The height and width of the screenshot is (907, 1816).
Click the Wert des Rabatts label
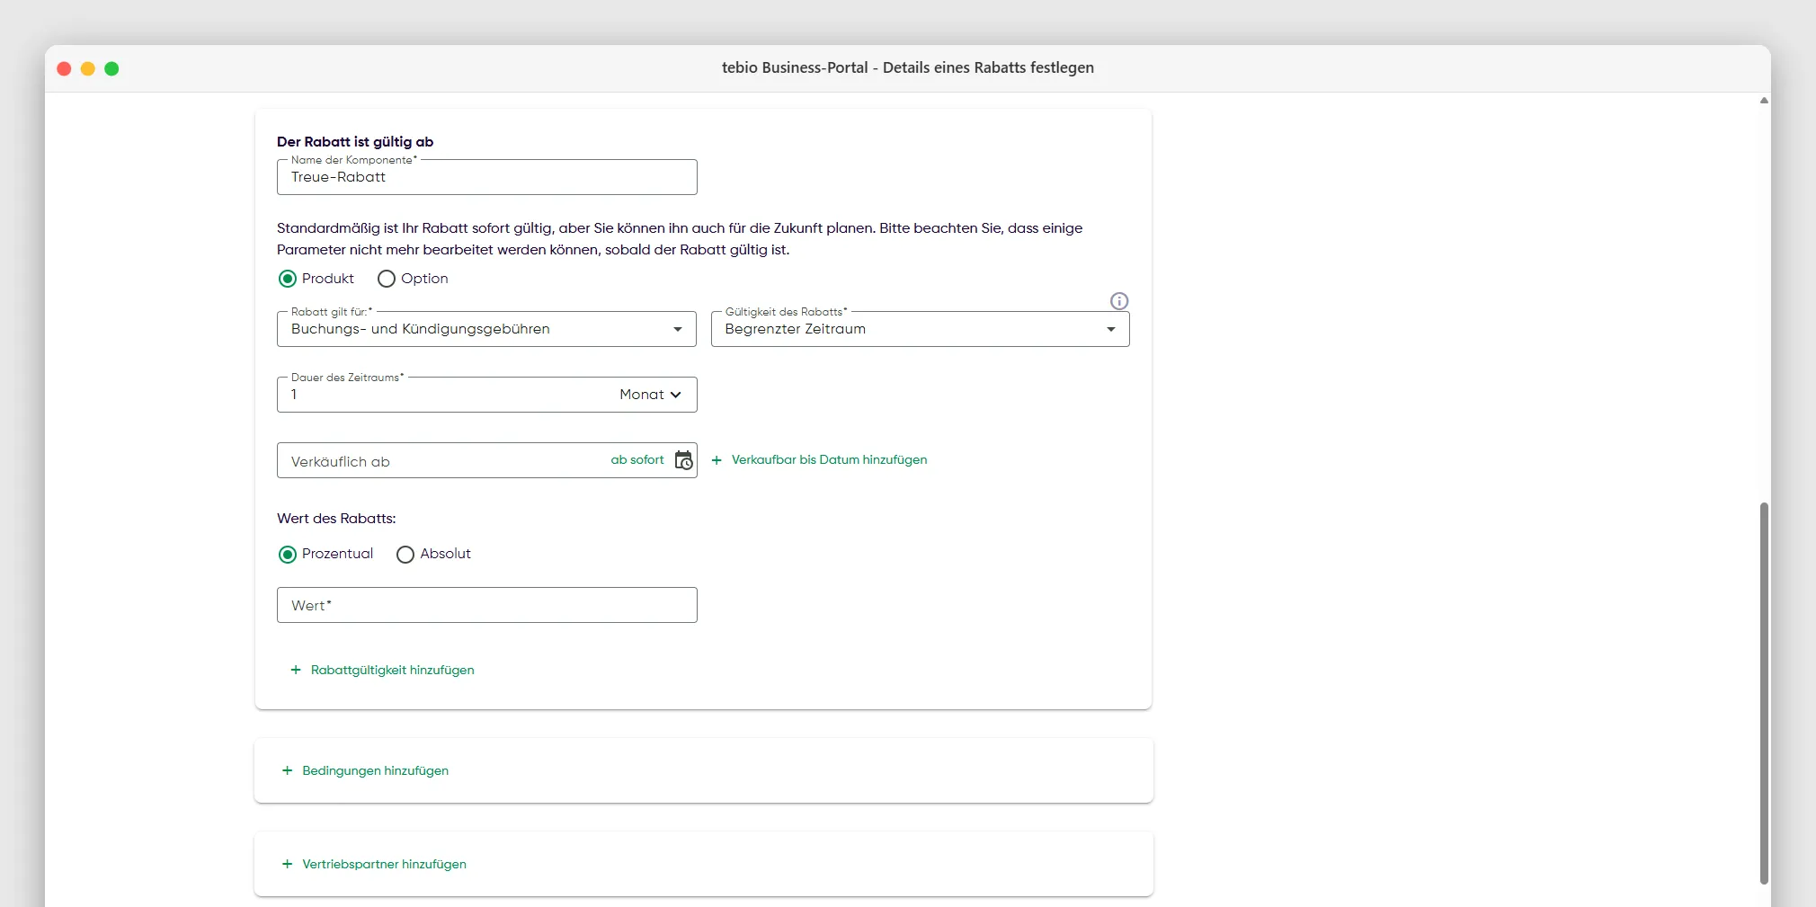tap(336, 519)
